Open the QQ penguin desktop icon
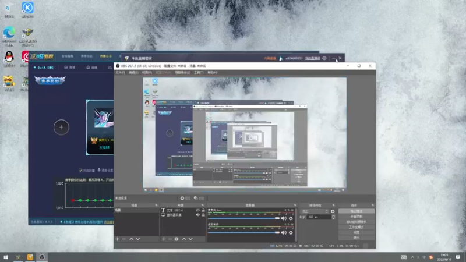Viewport: 466px width, 262px height. [x=9, y=59]
